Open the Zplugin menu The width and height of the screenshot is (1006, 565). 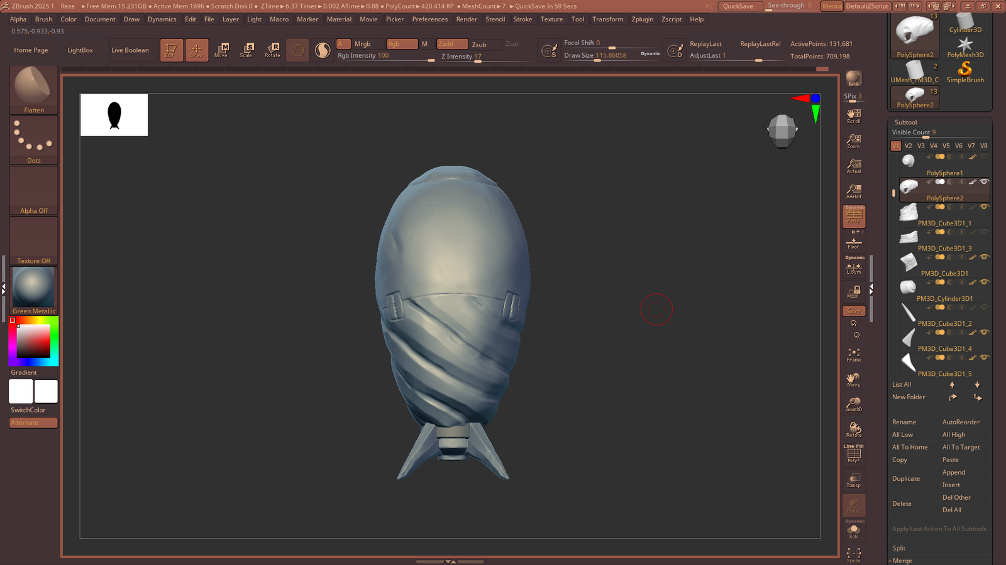pyautogui.click(x=642, y=19)
